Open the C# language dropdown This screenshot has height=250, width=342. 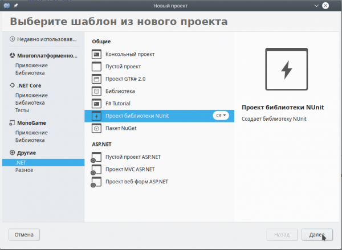(x=221, y=116)
